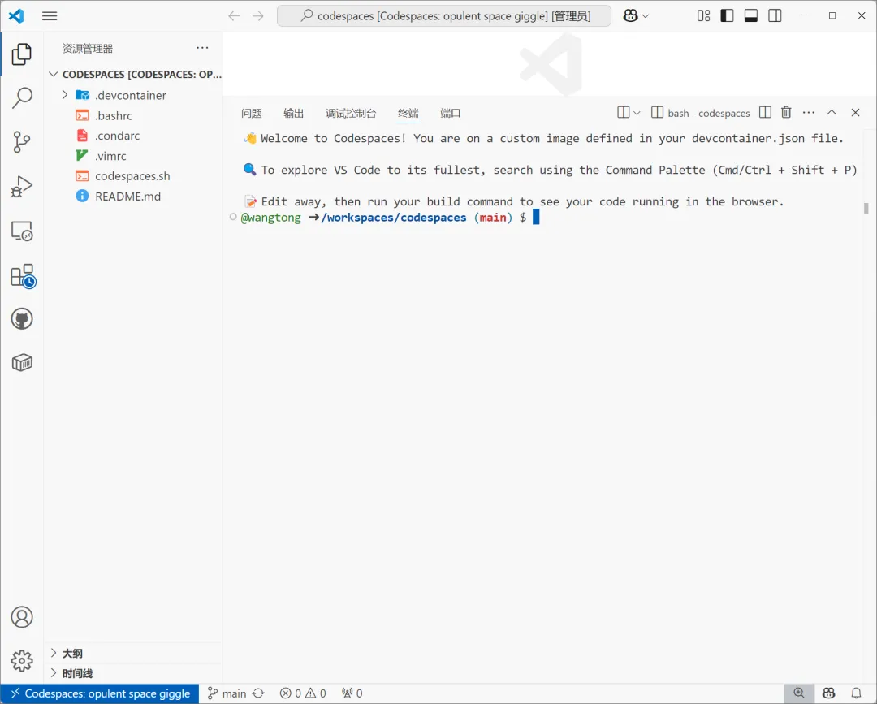Screen dimensions: 877x704
Task: Open the errors and warnings status item
Action: 303,693
